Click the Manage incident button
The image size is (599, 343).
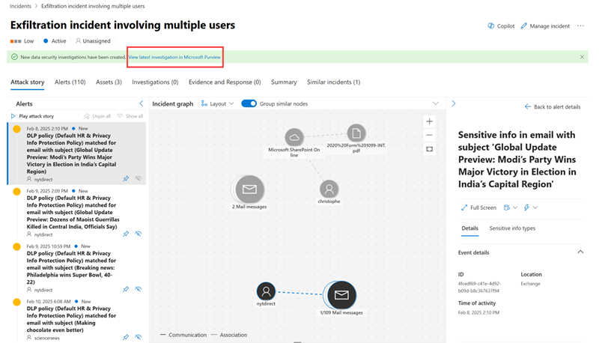pyautogui.click(x=545, y=25)
